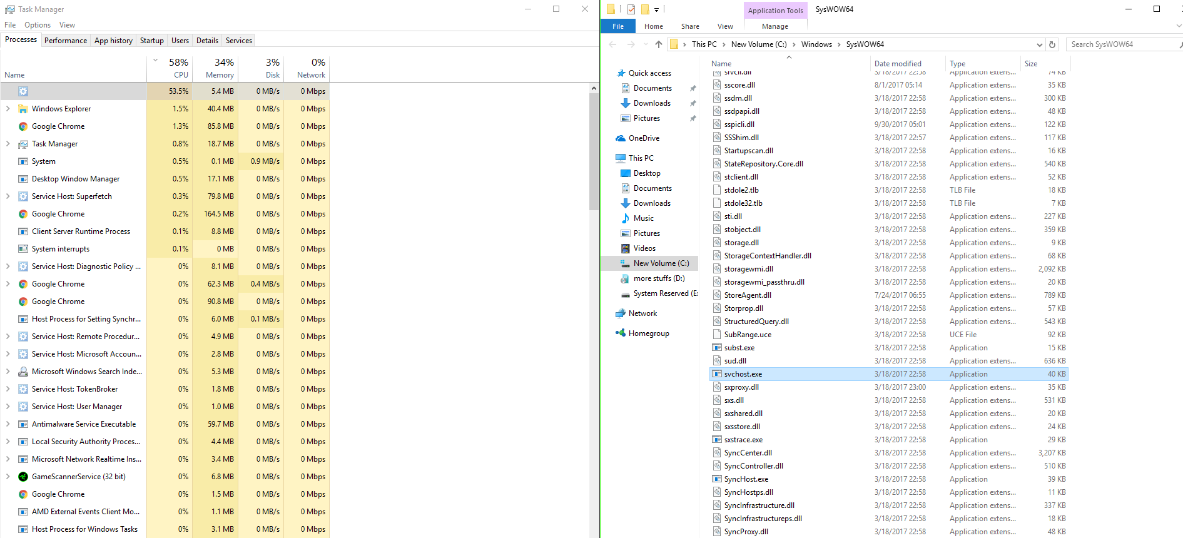Sort processes by the Memory column
Screen dimensions: 1183x538
click(x=215, y=68)
